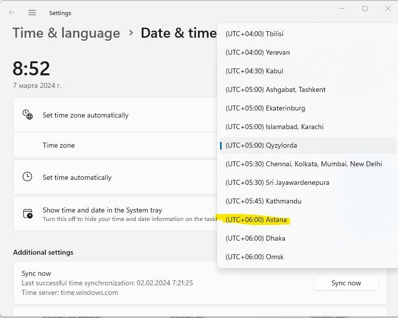Pick Chennai, Kolkata, Mumbai, New Delhi zone
The image size is (398, 318).
(308, 164)
